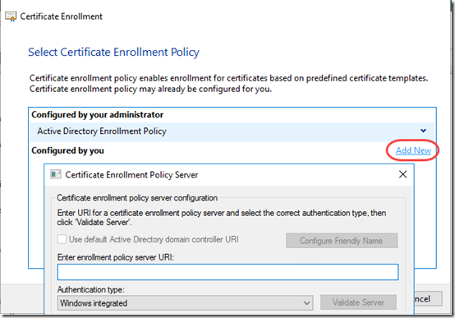This screenshot has width=455, height=318.
Task: Click Configure Friendly Name button
Action: tap(342, 241)
